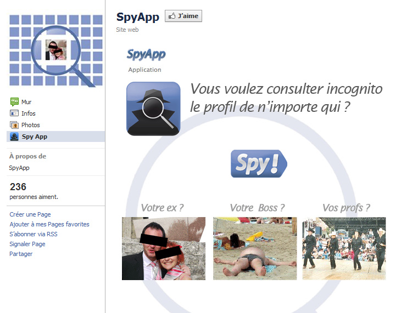The width and height of the screenshot is (412, 313).
Task: Click the Créer une Page link
Action: click(30, 214)
